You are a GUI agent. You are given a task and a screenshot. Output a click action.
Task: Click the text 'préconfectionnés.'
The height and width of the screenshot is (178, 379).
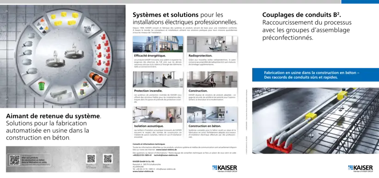coord(287,38)
